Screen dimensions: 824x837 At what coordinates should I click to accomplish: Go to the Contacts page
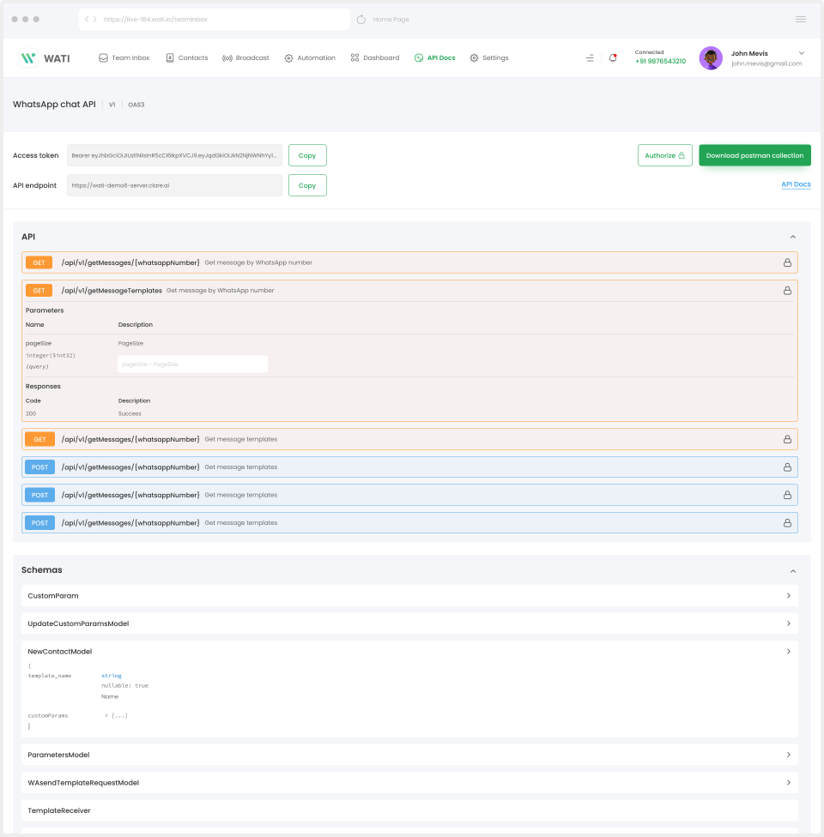pyautogui.click(x=187, y=57)
